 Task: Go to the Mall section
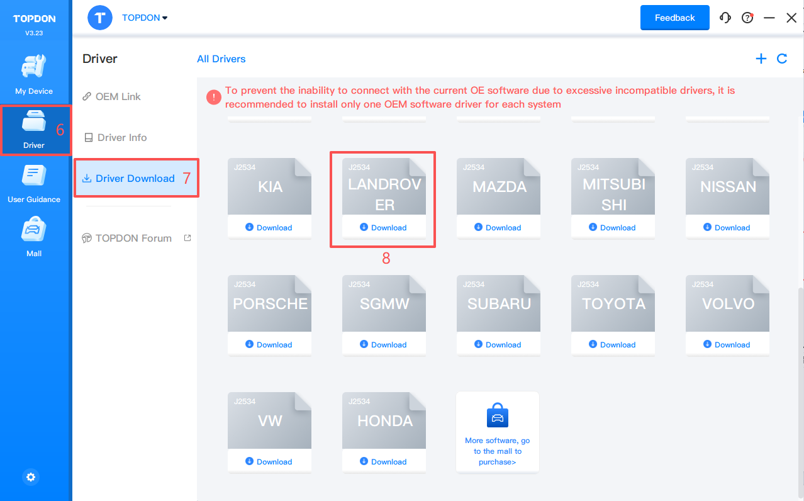(x=34, y=237)
